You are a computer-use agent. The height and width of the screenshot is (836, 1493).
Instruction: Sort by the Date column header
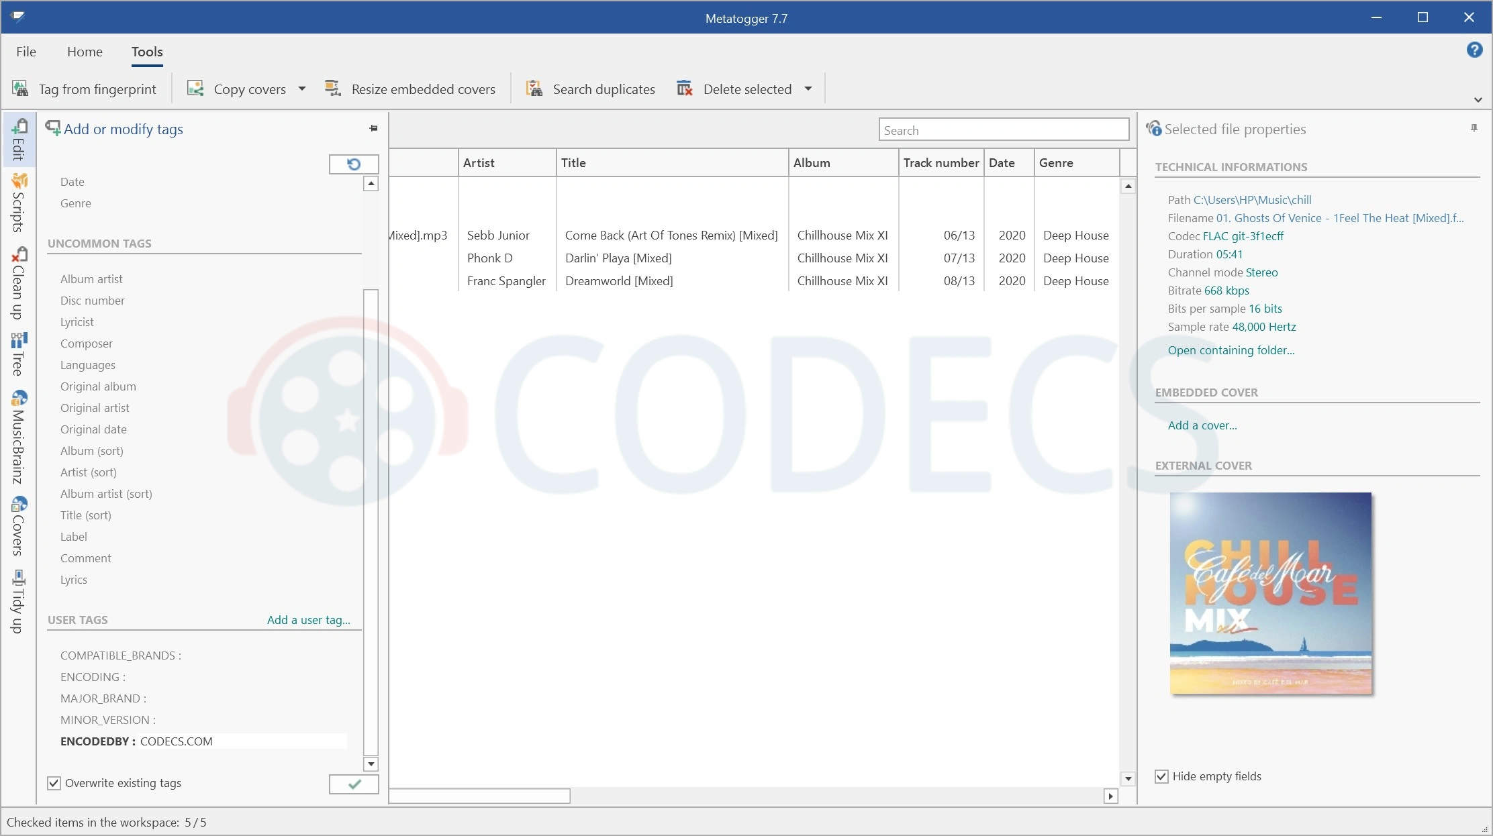coord(1009,162)
